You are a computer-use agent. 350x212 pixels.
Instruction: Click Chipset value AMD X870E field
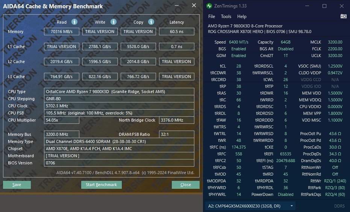point(119,149)
